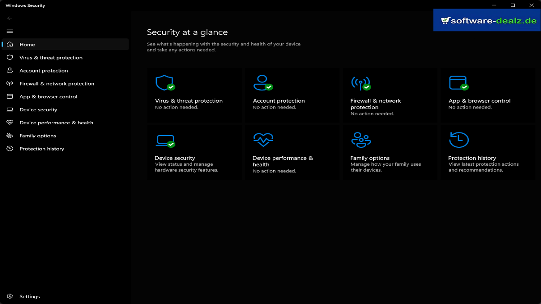Click the back arrow navigation button
Screen dimensions: 541x304
pyautogui.click(x=9, y=18)
